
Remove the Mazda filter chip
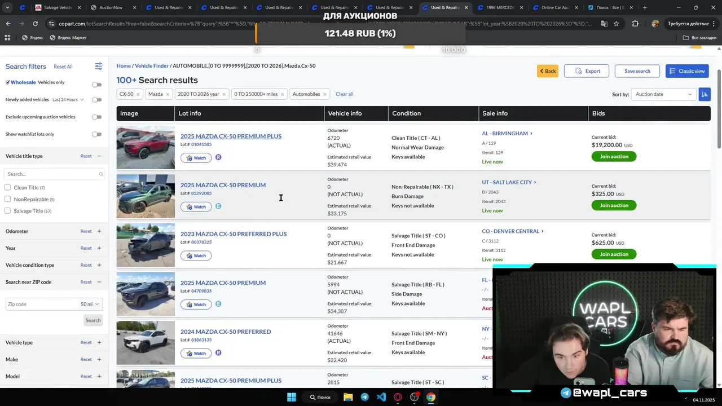168,94
